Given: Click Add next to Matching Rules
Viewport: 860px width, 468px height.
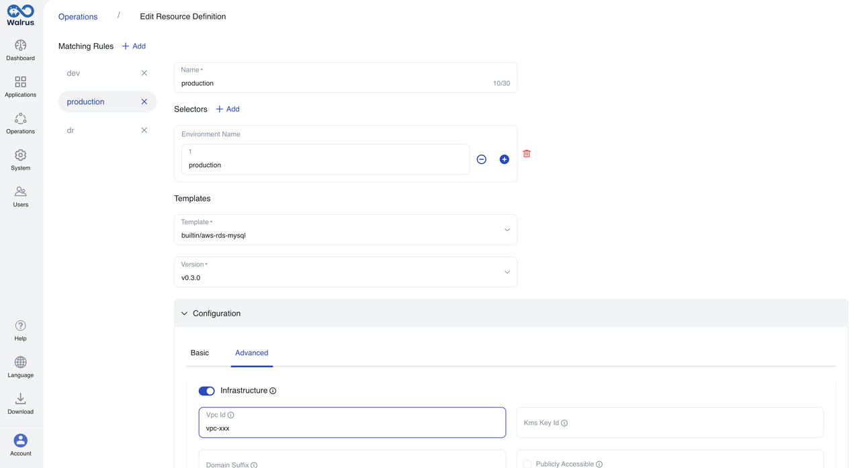Looking at the screenshot, I should click(x=134, y=46).
